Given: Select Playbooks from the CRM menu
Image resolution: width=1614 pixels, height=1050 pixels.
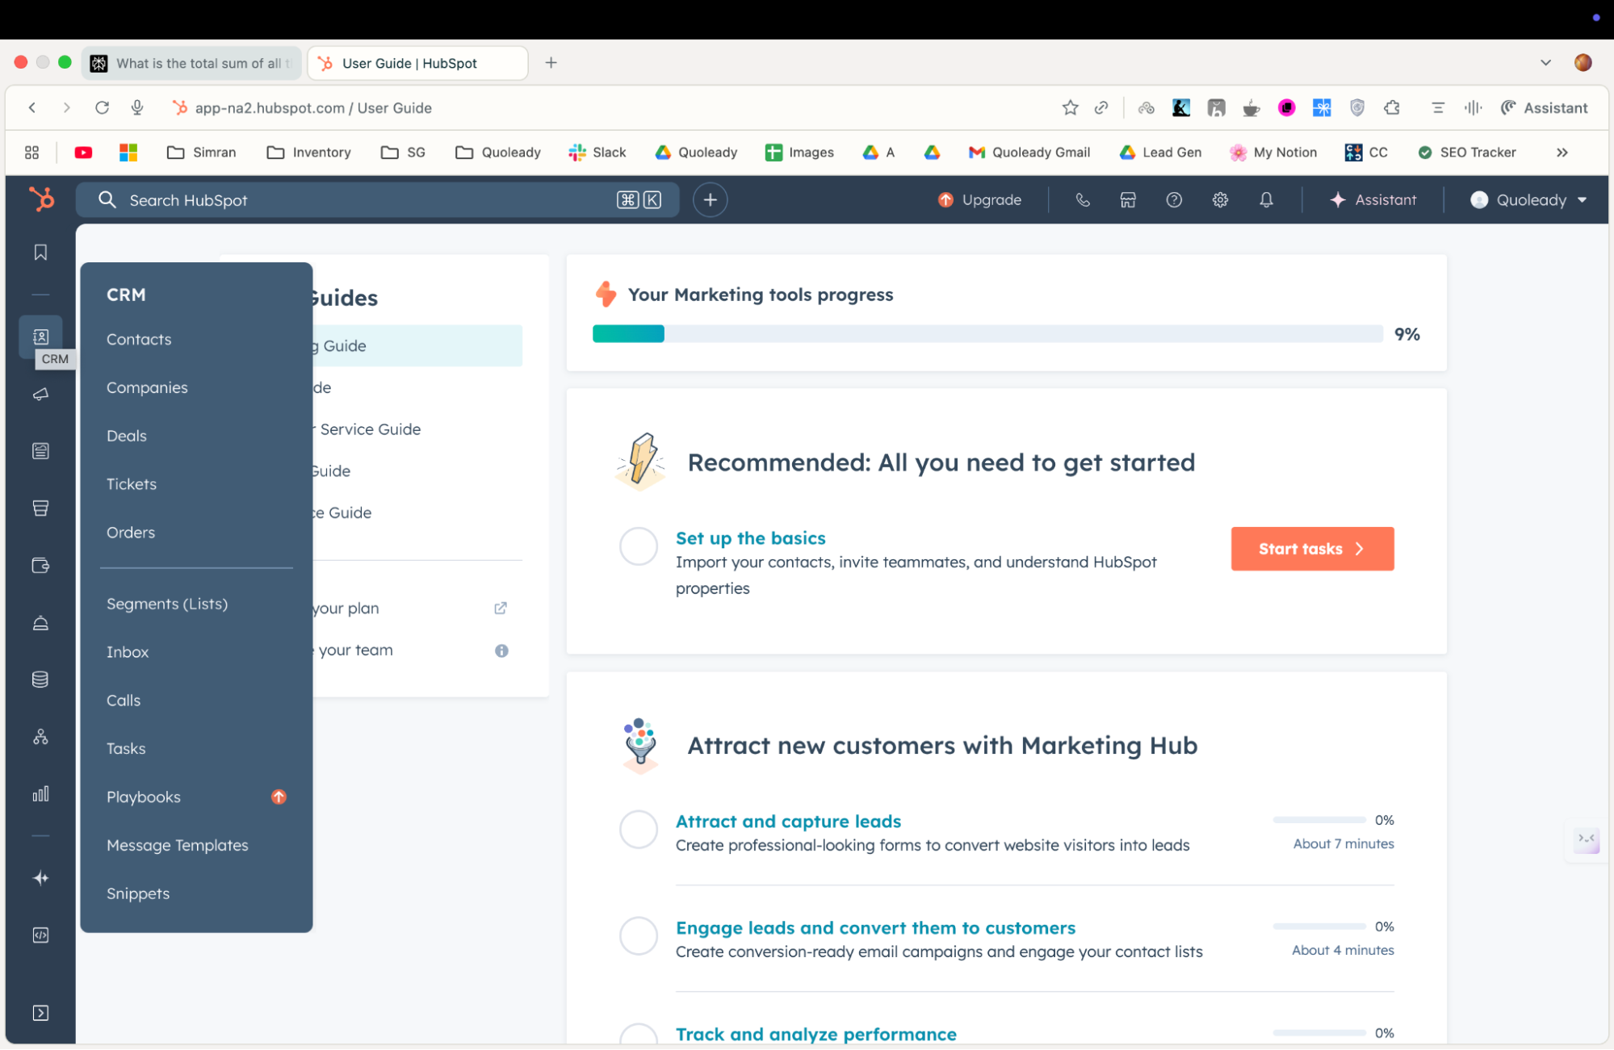Looking at the screenshot, I should (144, 797).
